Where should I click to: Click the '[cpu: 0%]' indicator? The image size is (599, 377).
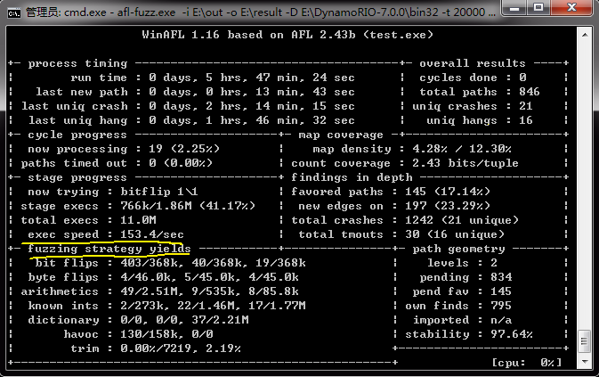[526, 363]
